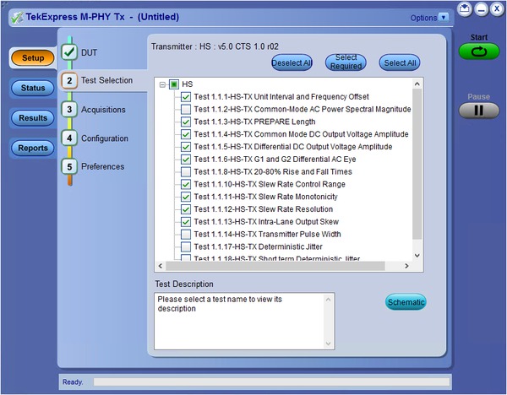Collapse the HS tree node
Image resolution: width=507 pixels, height=395 pixels.
click(x=162, y=84)
